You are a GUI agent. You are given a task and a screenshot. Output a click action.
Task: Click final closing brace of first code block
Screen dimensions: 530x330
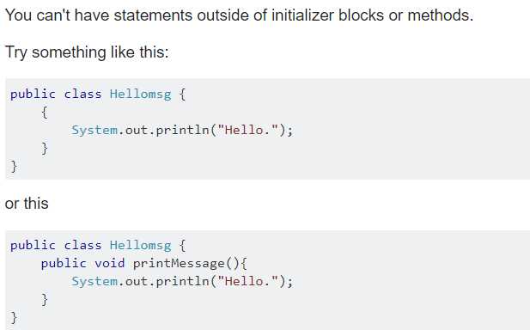(14, 167)
